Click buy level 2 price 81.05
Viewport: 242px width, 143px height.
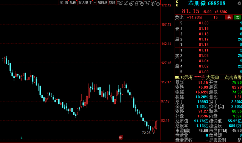pos(204,55)
